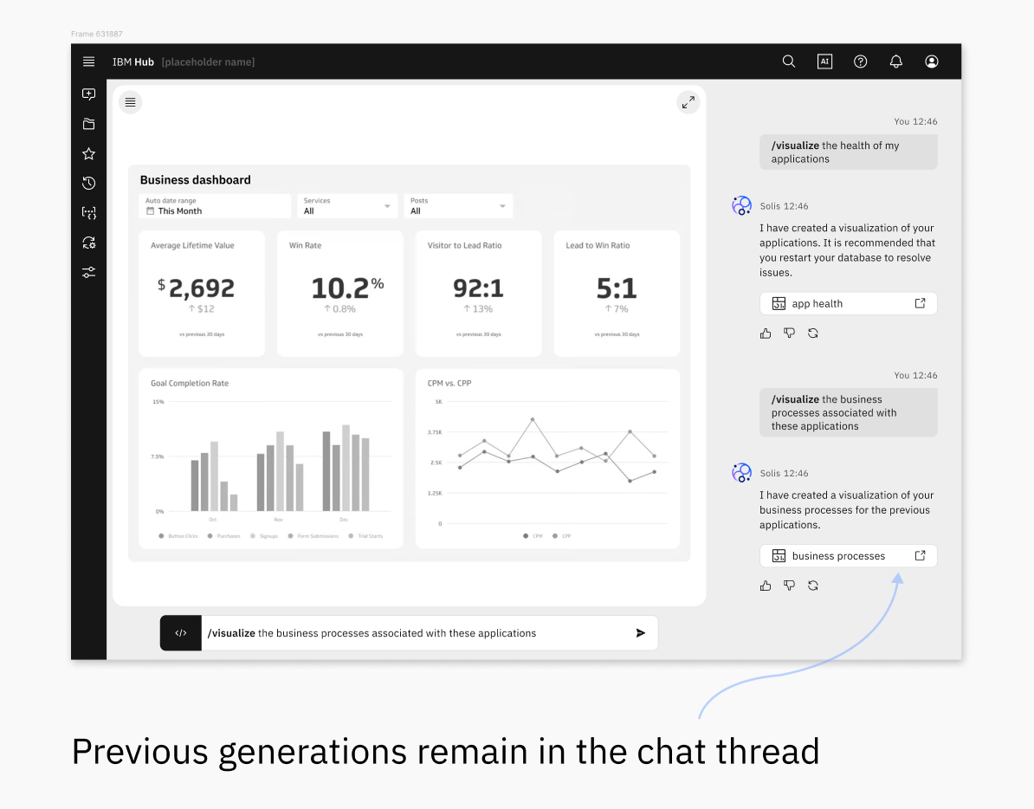Image resolution: width=1034 pixels, height=809 pixels.
Task: Click the search icon in header
Action: [788, 61]
